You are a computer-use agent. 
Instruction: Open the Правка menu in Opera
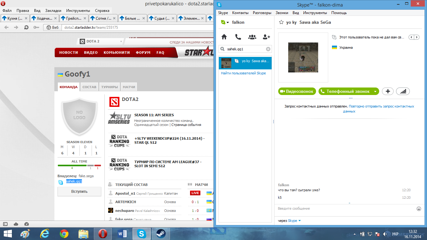(x=23, y=10)
